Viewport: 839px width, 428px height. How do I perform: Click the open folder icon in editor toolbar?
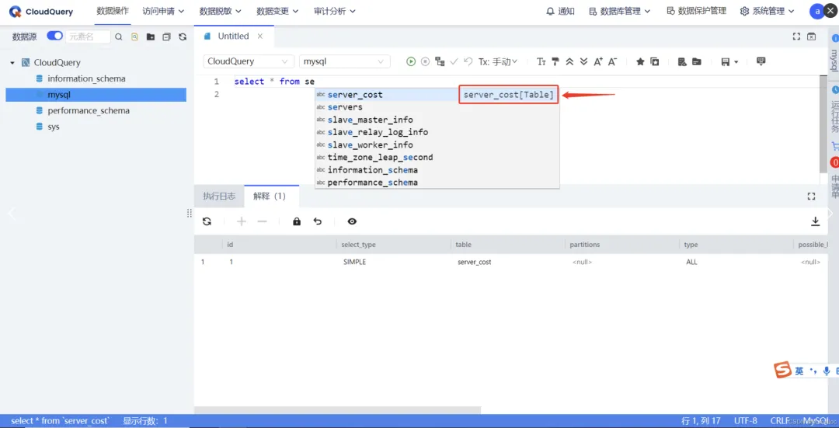click(697, 61)
